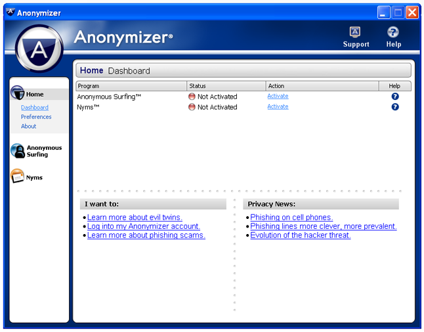Open About from the sidebar
The height and width of the screenshot is (332, 424).
tap(29, 126)
